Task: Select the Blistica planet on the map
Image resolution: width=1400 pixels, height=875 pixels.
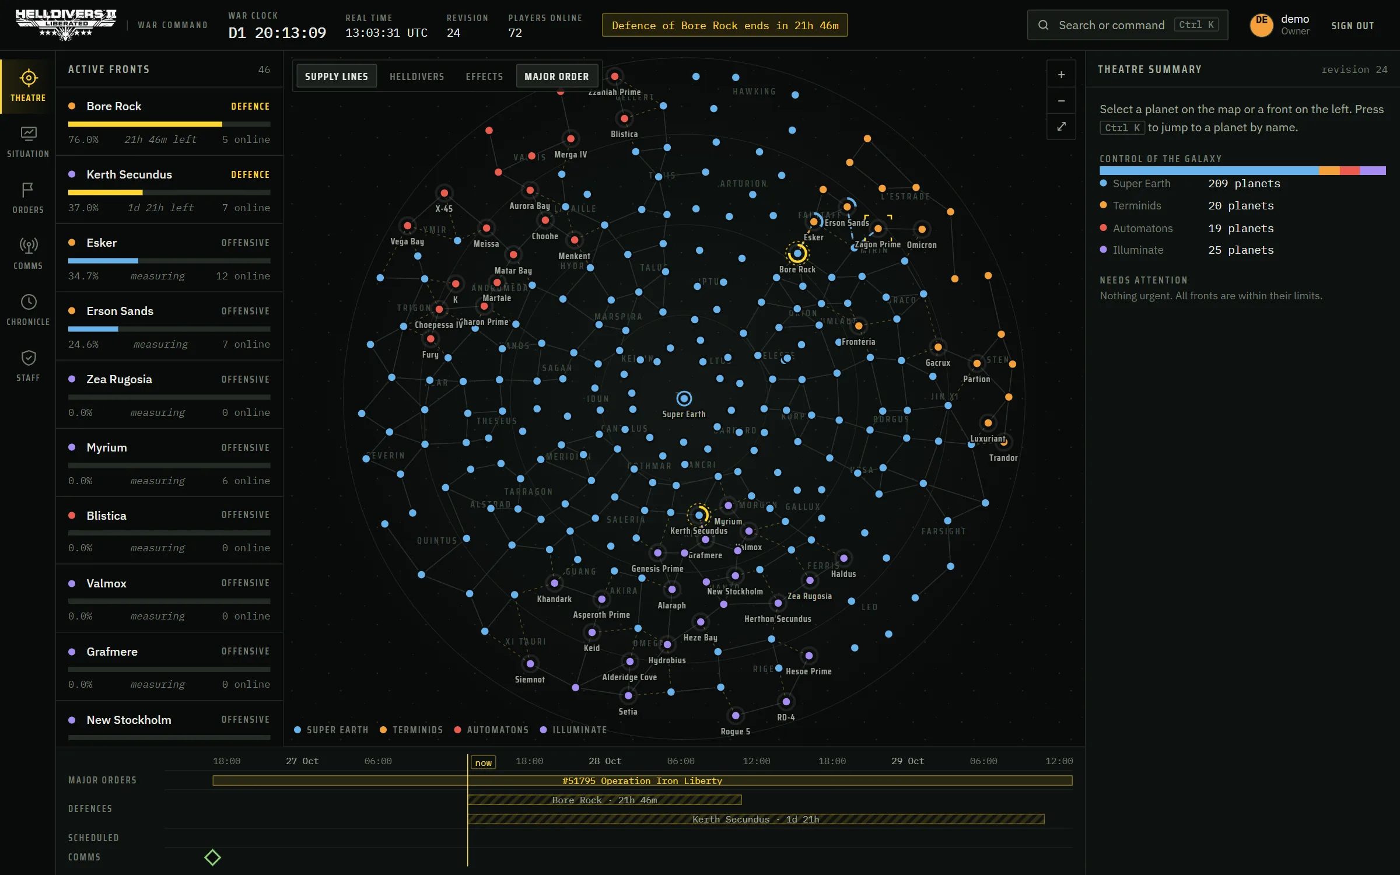Action: (624, 119)
